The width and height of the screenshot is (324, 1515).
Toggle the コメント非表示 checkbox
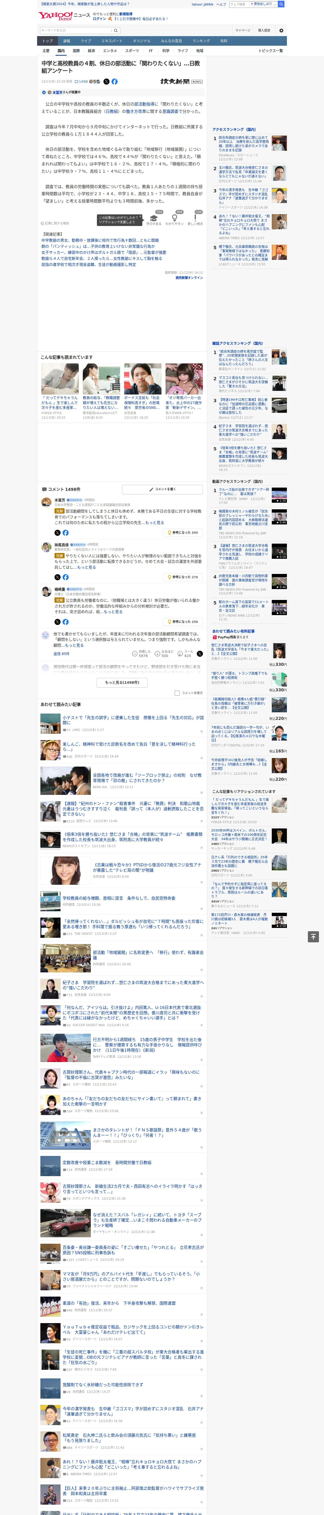(177, 693)
